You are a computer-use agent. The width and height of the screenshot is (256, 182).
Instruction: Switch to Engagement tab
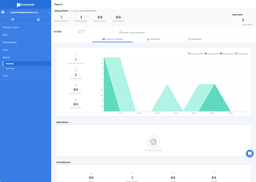[x=195, y=39]
